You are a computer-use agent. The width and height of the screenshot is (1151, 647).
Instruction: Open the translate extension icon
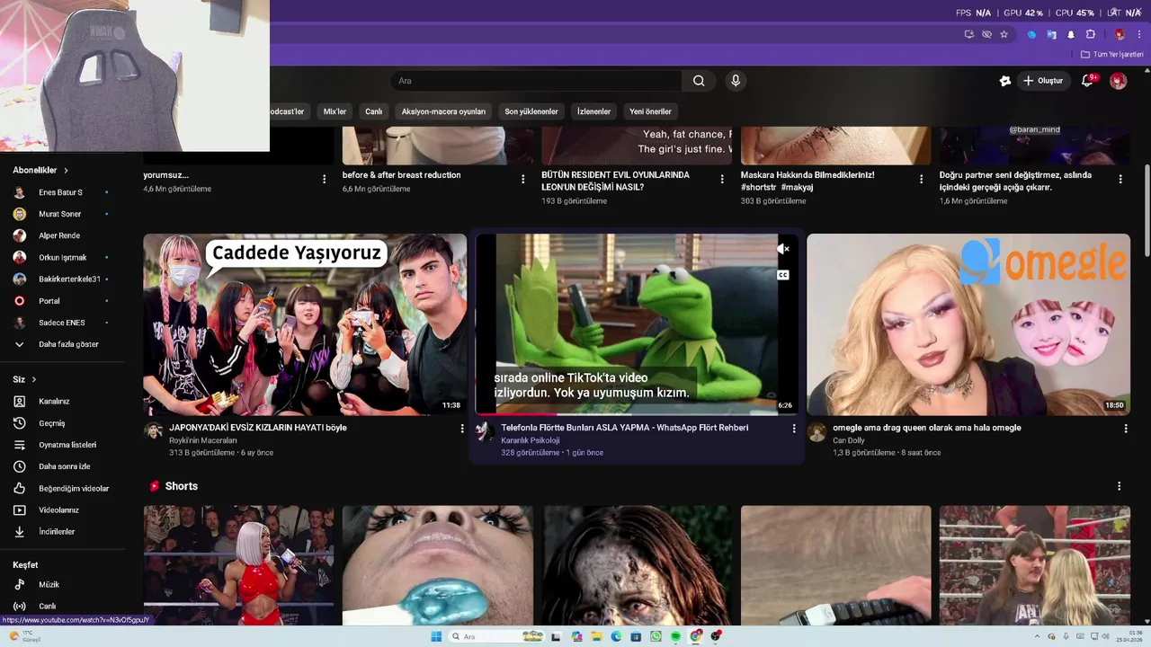pos(1051,34)
